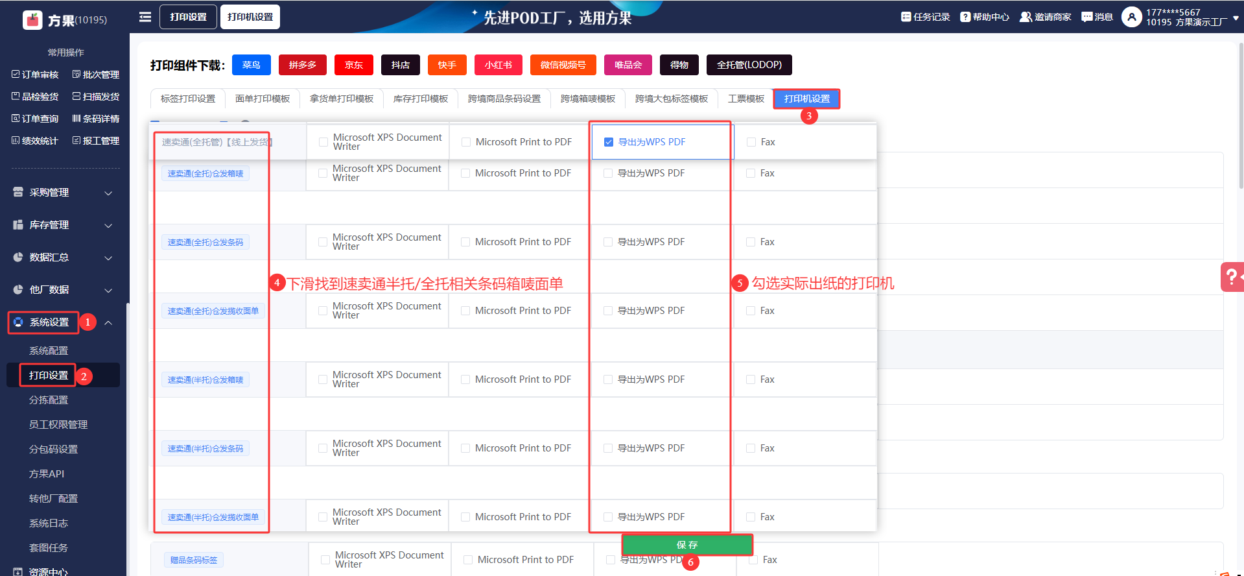
Task: Open 订单查询 shortcut
Action: click(35, 119)
